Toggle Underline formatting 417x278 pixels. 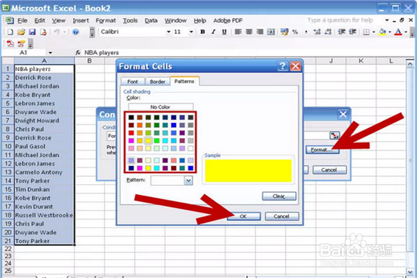click(224, 32)
